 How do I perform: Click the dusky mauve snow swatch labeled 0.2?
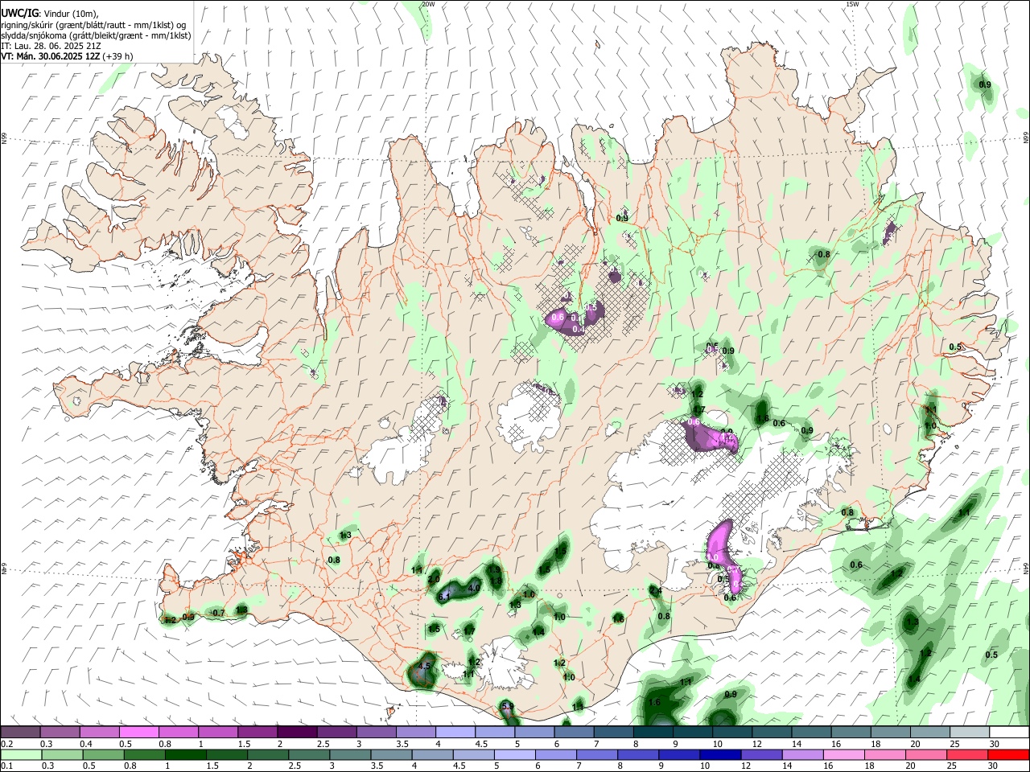[x=20, y=732]
